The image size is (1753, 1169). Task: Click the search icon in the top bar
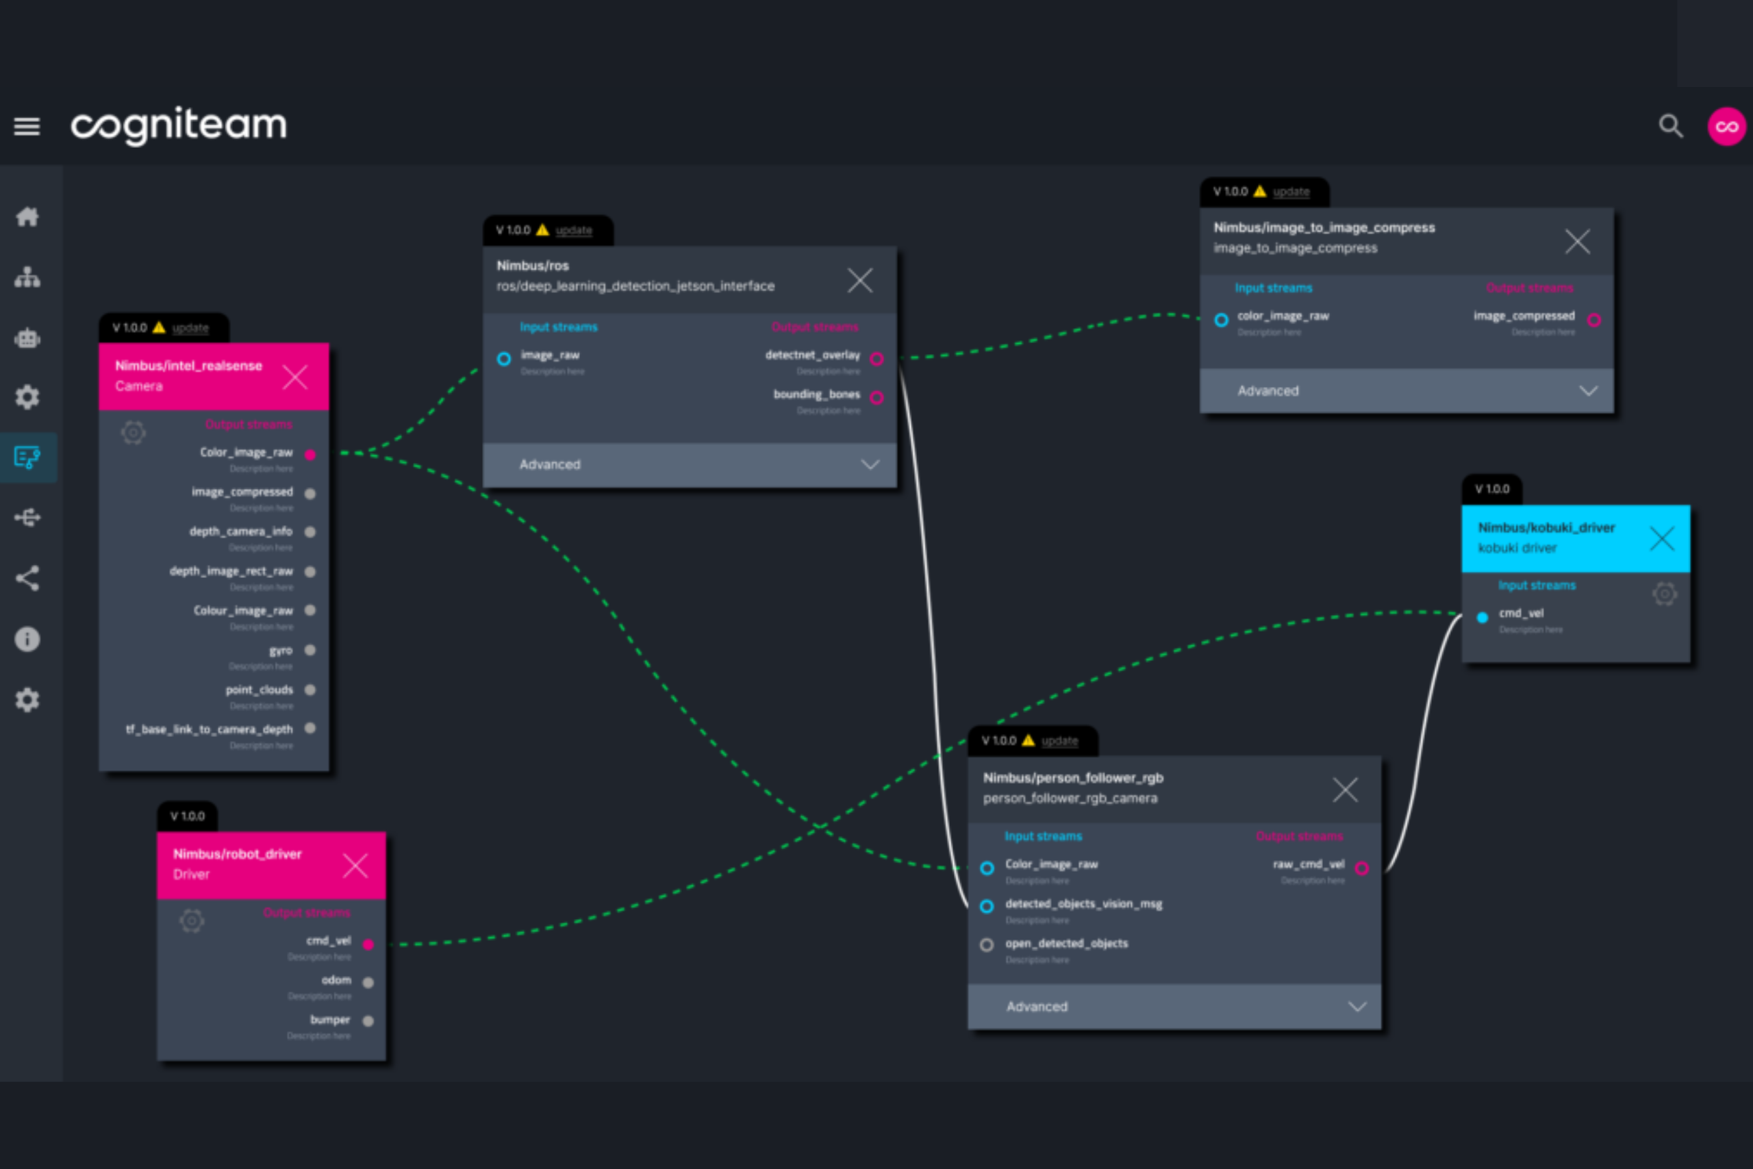1671,126
